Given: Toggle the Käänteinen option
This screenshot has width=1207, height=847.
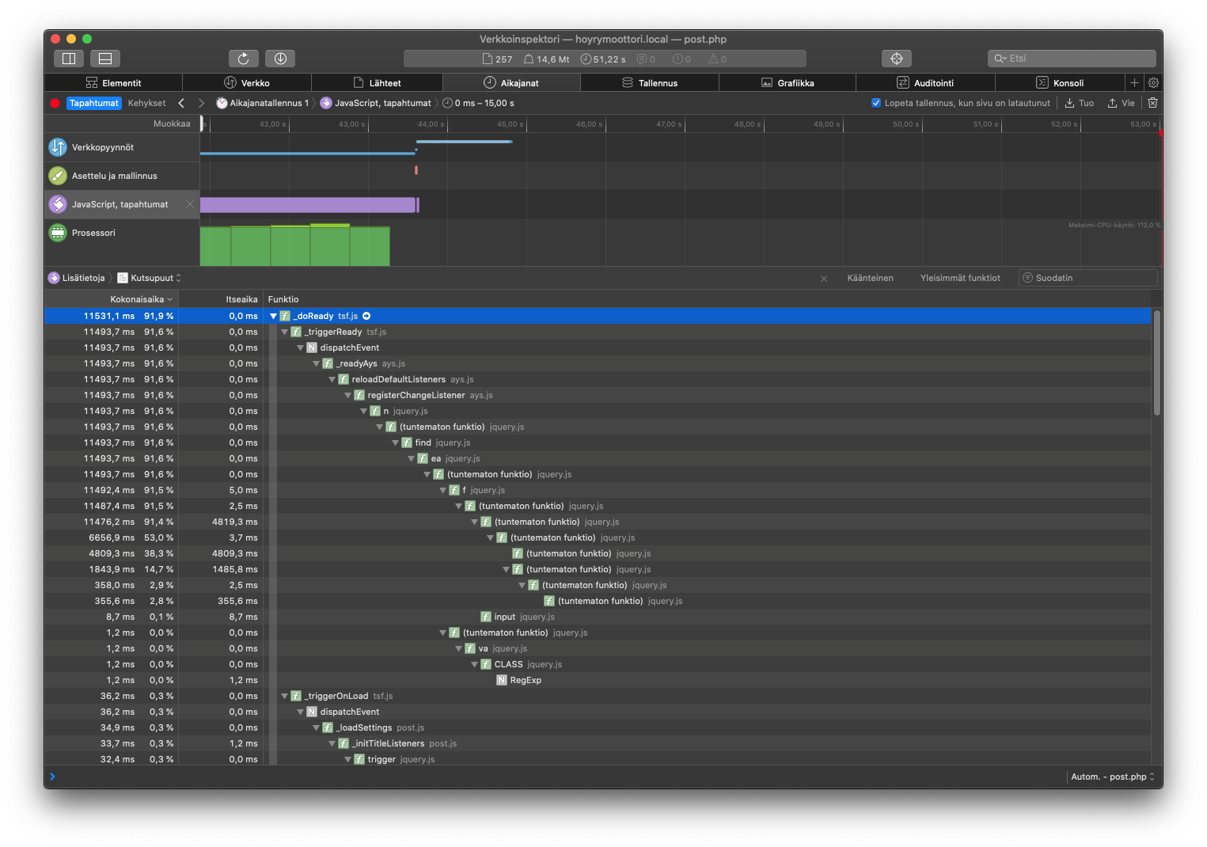Looking at the screenshot, I should [870, 278].
